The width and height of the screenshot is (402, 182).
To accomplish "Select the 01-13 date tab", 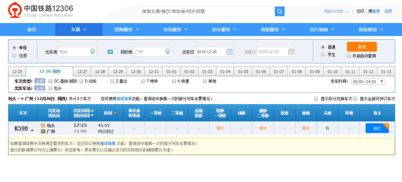I will (386, 72).
